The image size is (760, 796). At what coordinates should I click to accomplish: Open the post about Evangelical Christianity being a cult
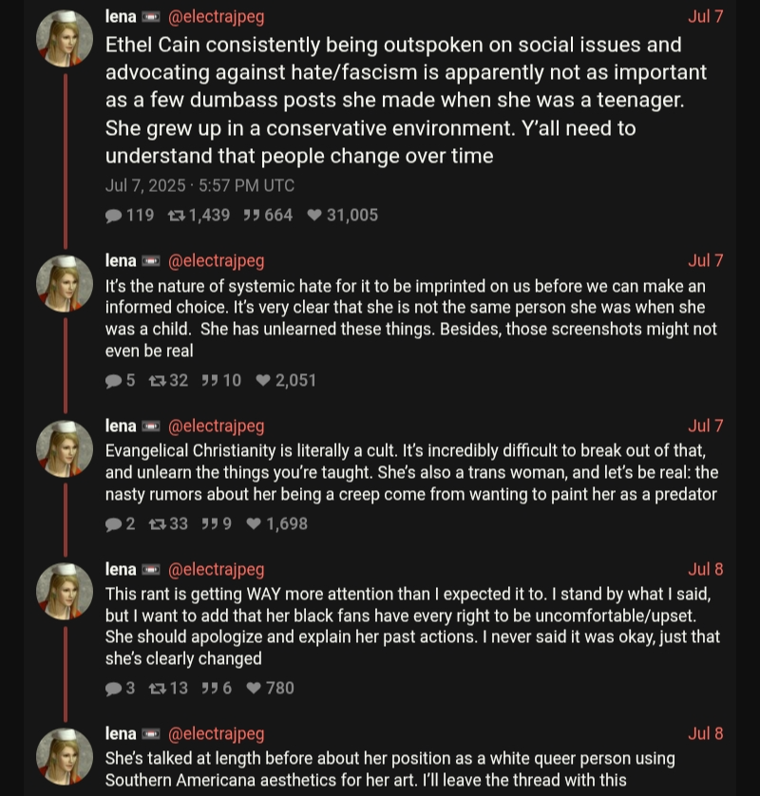click(x=410, y=472)
